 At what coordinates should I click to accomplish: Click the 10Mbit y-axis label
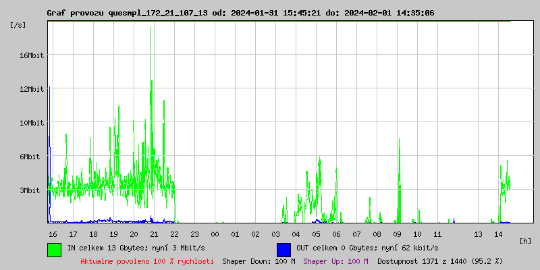click(32, 123)
